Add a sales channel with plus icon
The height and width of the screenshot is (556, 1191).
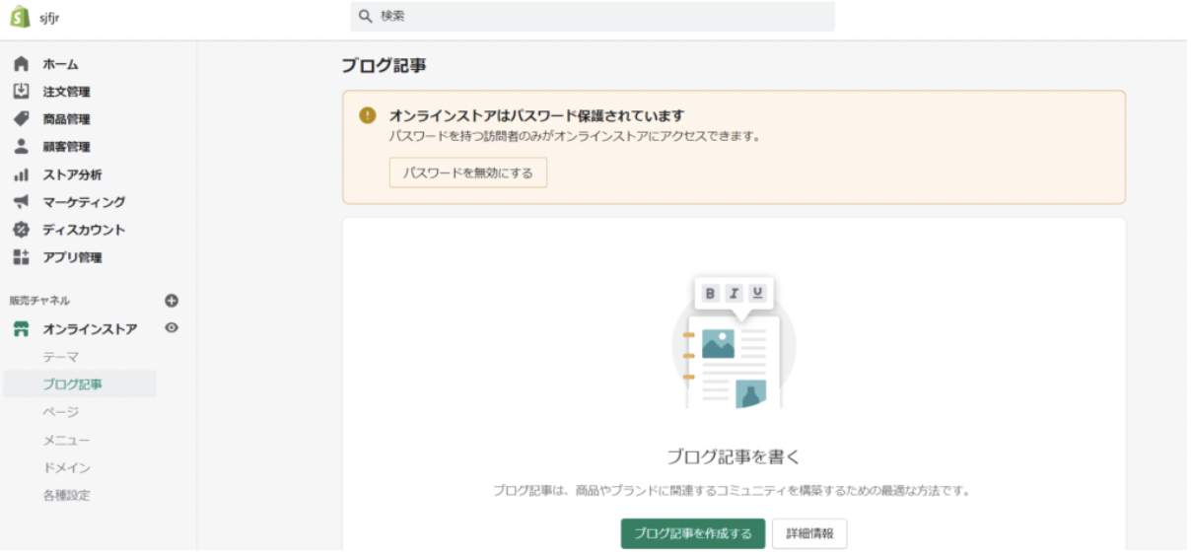click(x=172, y=301)
